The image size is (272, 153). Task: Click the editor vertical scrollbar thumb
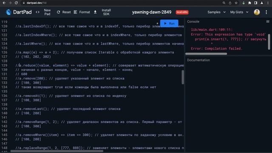tap(183, 77)
